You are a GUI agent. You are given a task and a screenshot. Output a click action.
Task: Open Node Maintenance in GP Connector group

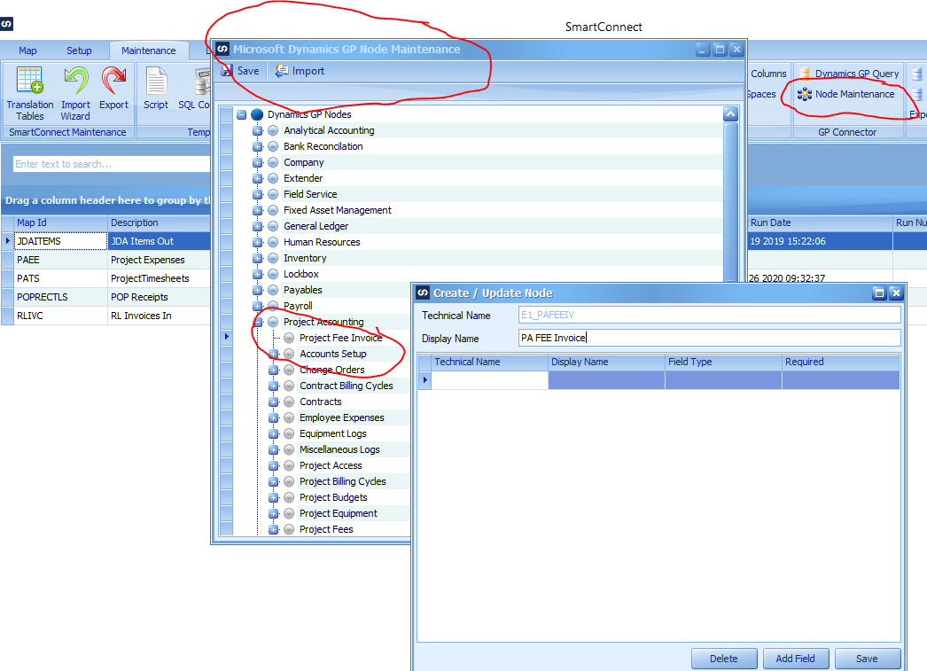click(x=846, y=94)
